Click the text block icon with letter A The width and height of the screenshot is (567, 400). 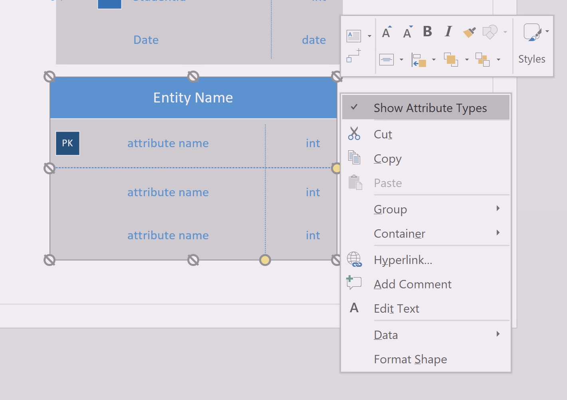353,36
